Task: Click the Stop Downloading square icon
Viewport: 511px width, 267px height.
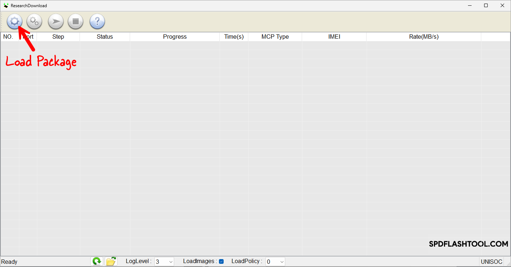Action: pyautogui.click(x=76, y=21)
